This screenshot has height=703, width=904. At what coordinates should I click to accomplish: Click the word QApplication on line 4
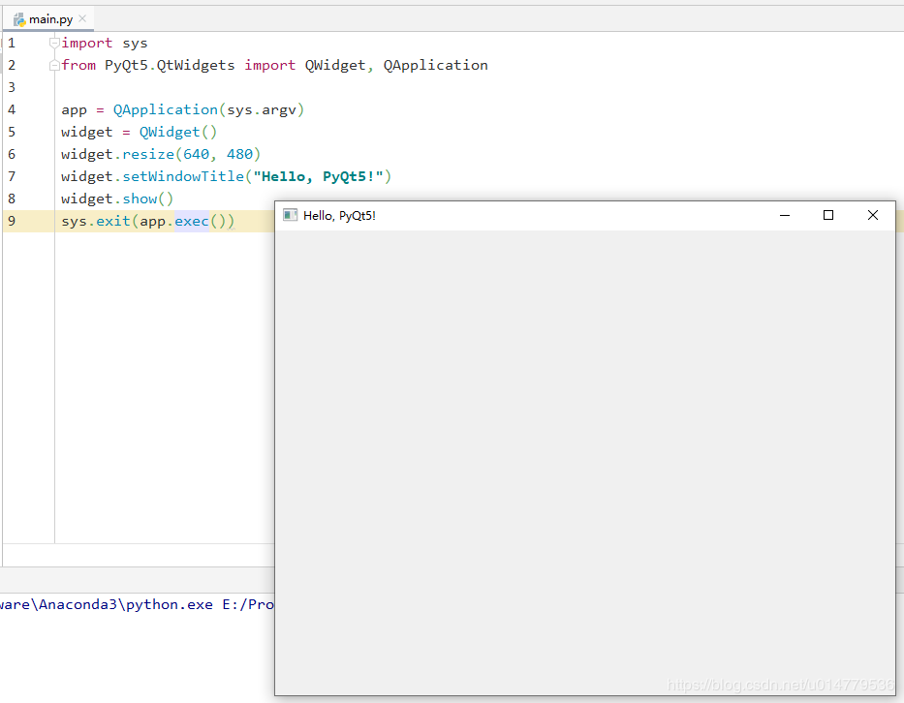[165, 109]
